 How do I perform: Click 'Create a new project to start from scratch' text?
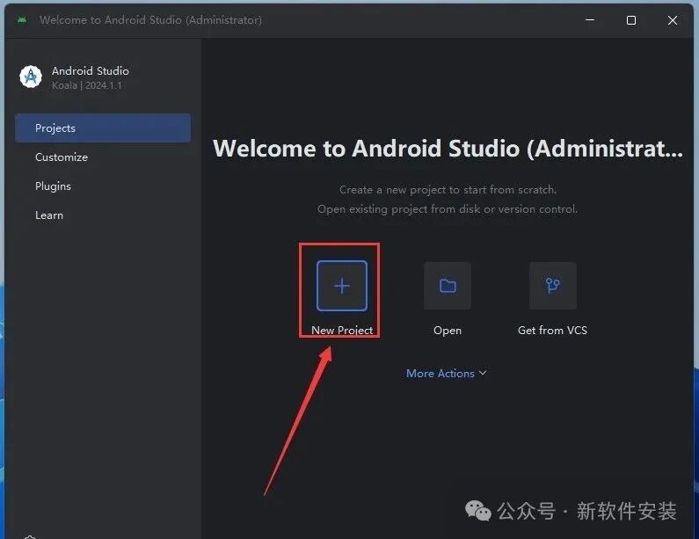coord(448,190)
